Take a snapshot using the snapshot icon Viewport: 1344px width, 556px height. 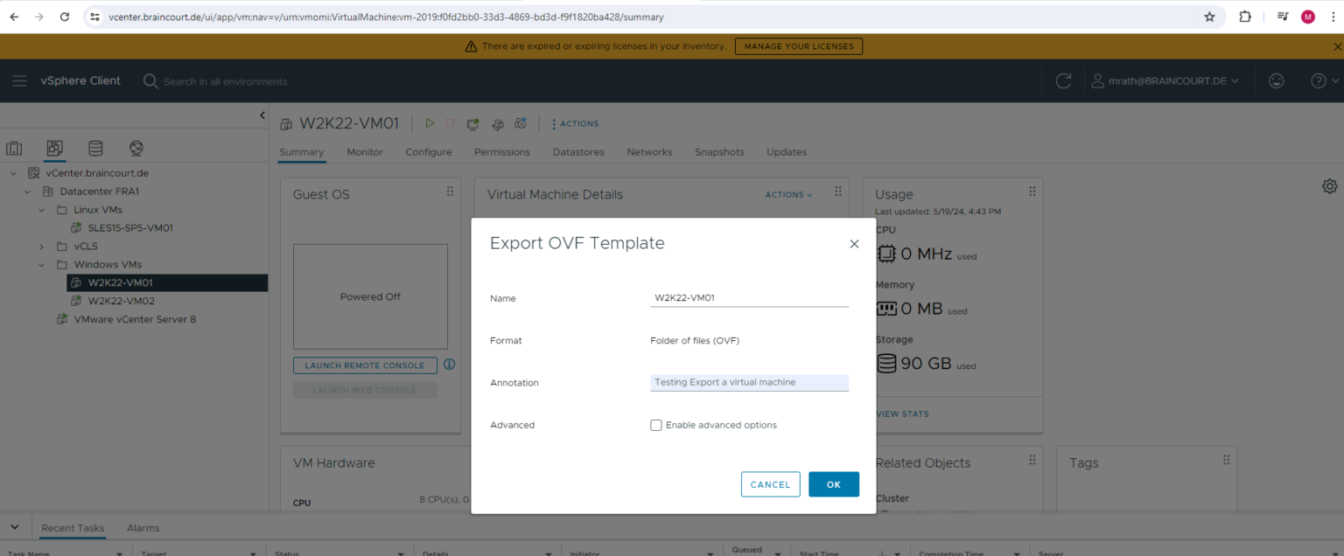tap(520, 123)
